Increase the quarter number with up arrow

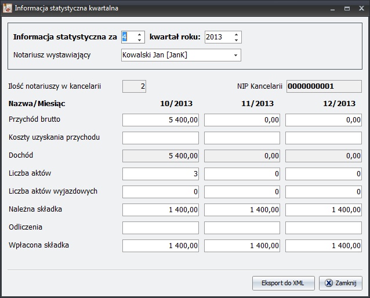[139, 34]
